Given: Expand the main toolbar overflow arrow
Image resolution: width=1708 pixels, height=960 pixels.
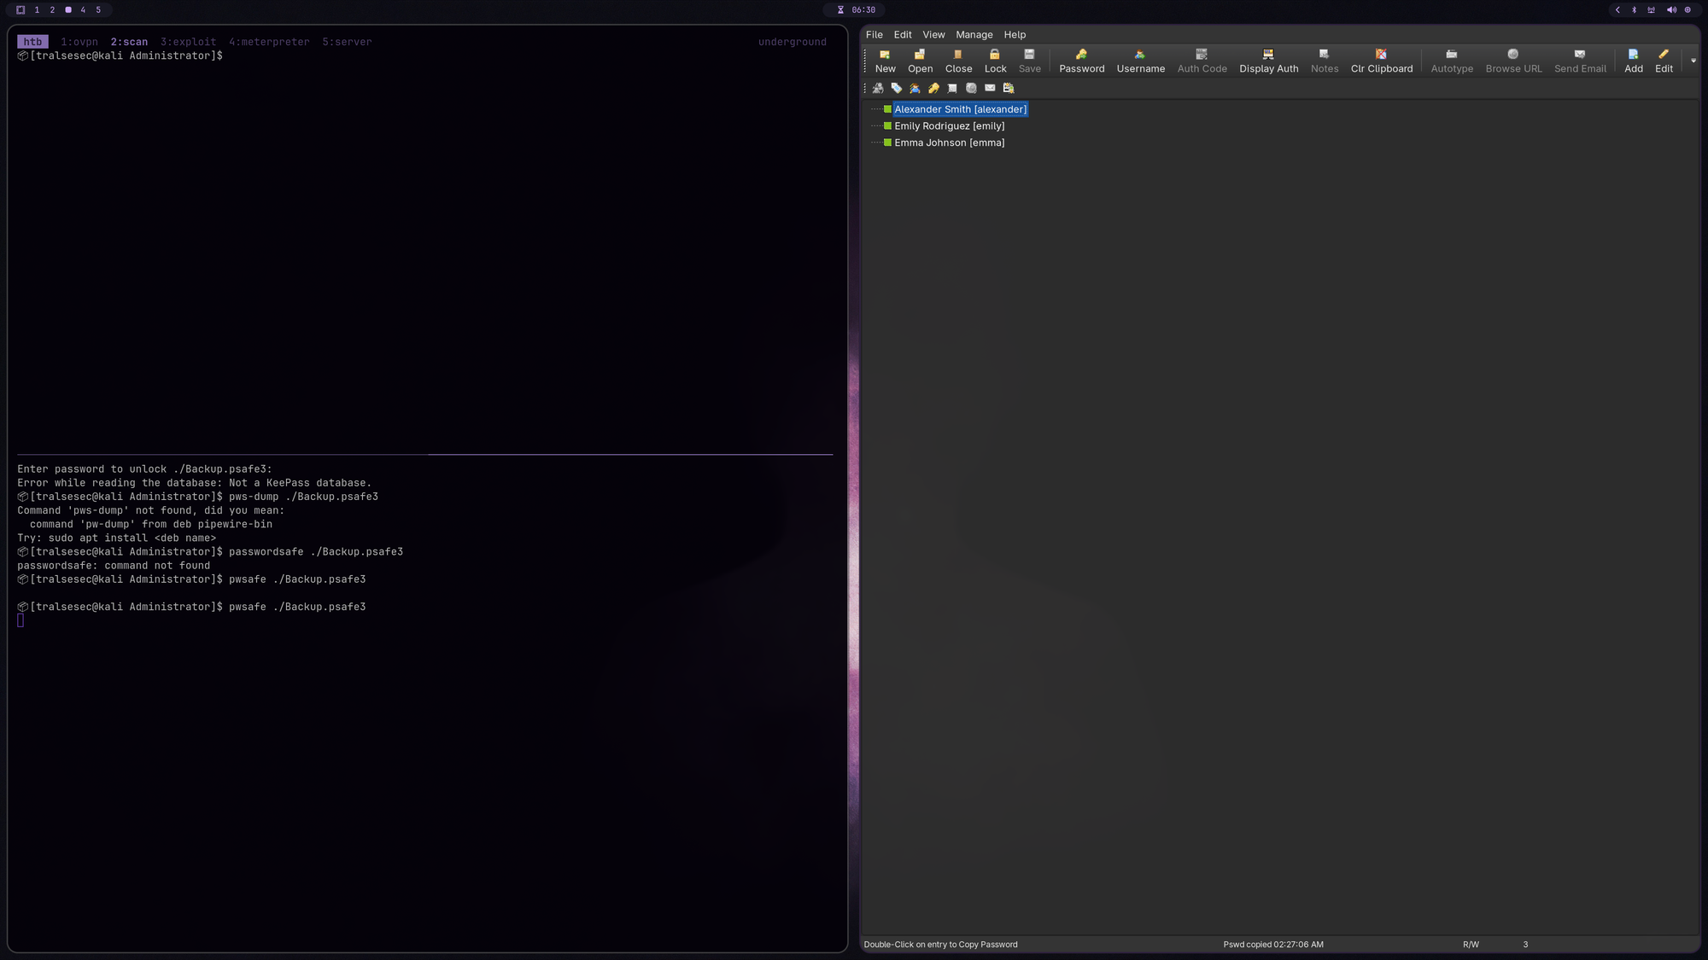Looking at the screenshot, I should click(1693, 61).
